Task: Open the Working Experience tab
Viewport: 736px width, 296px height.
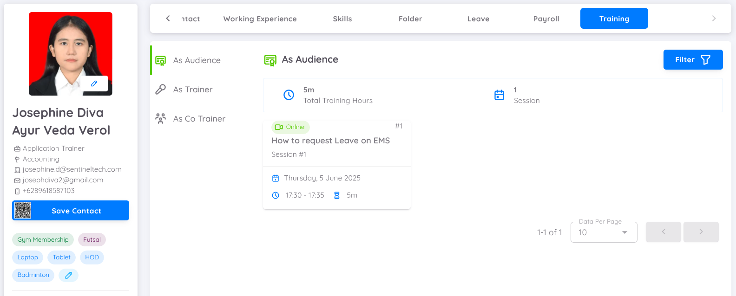Action: pos(260,19)
